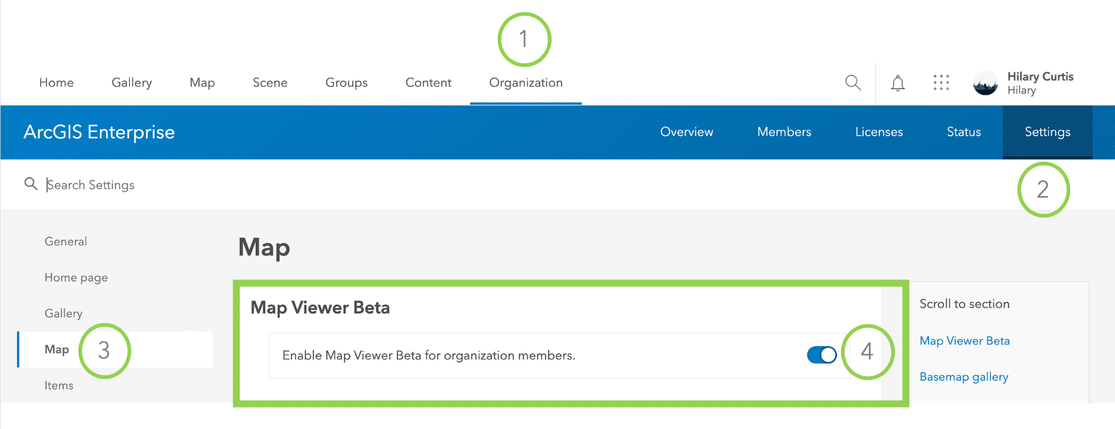1115x429 pixels.
Task: Select Gallery in settings sidebar
Action: tap(63, 314)
